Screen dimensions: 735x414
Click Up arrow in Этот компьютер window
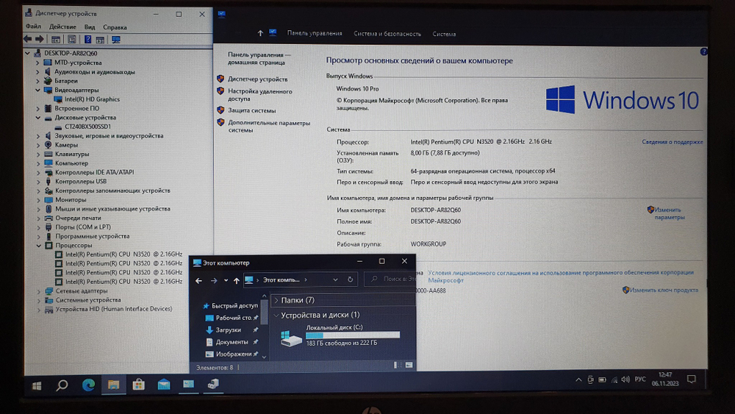coord(236,280)
